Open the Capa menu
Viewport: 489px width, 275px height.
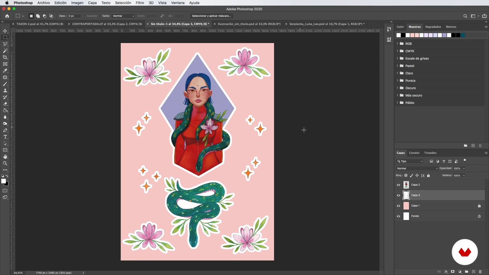[92, 3]
